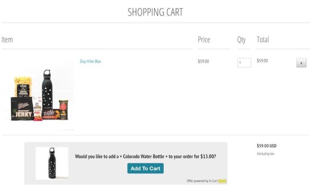Click the Qty input field
Viewport: 312px width, 186px height.
point(244,63)
